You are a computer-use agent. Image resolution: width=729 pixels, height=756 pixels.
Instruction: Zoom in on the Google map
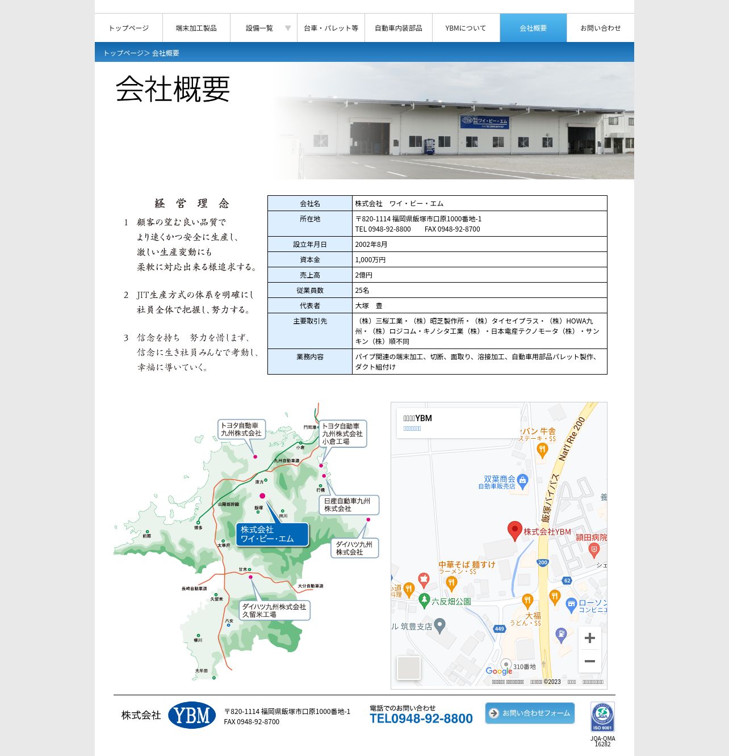(x=590, y=638)
